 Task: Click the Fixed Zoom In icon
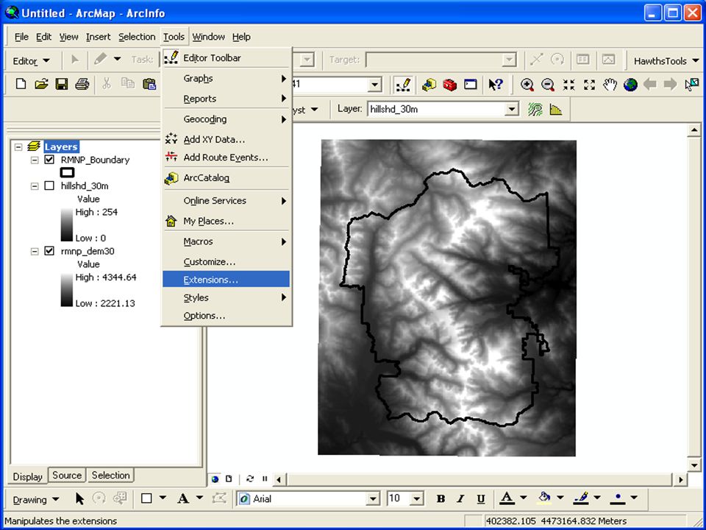click(568, 85)
